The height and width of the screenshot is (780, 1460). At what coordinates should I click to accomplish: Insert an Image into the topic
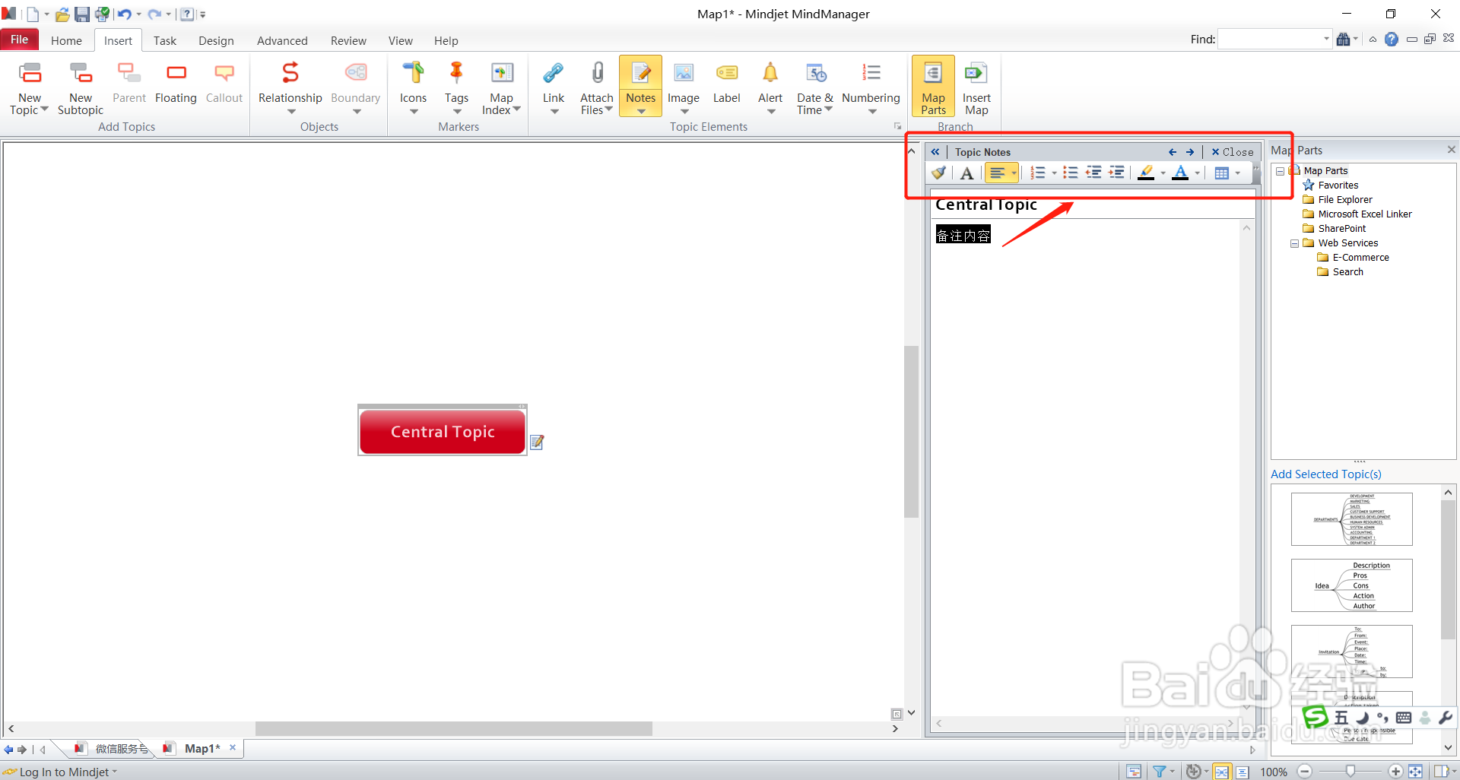(x=684, y=88)
